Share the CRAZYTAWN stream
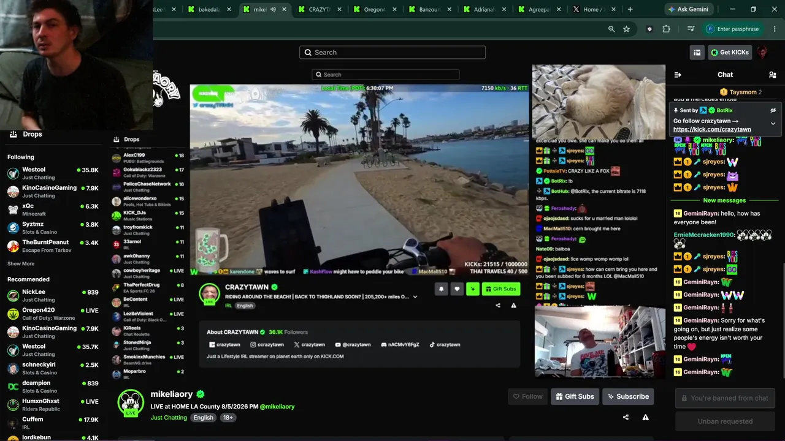The height and width of the screenshot is (441, 785). click(498, 306)
